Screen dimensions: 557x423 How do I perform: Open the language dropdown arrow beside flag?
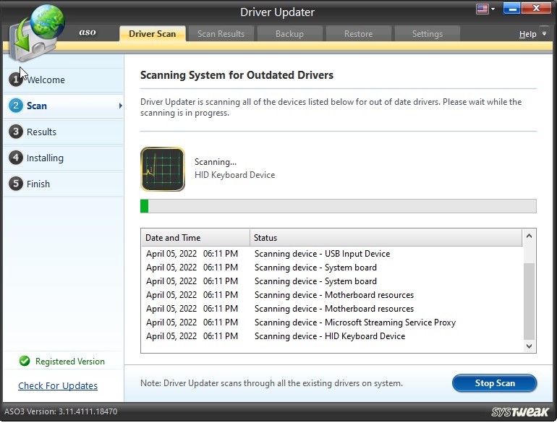click(x=493, y=9)
